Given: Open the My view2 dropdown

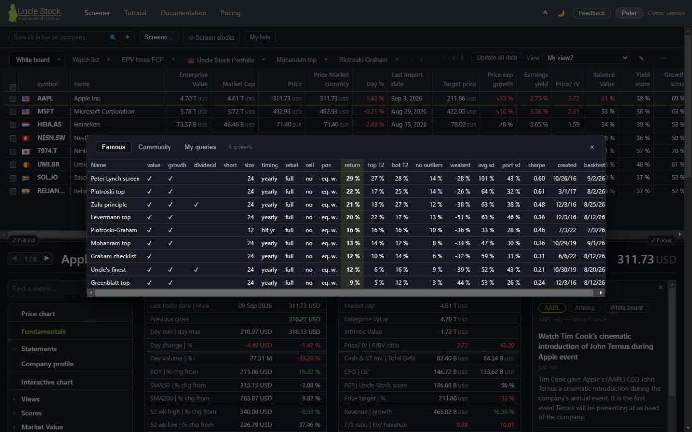Looking at the screenshot, I should tap(586, 58).
